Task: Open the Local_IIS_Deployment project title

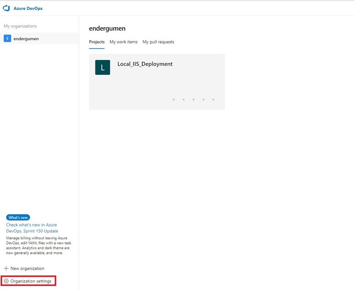Action: (145, 64)
